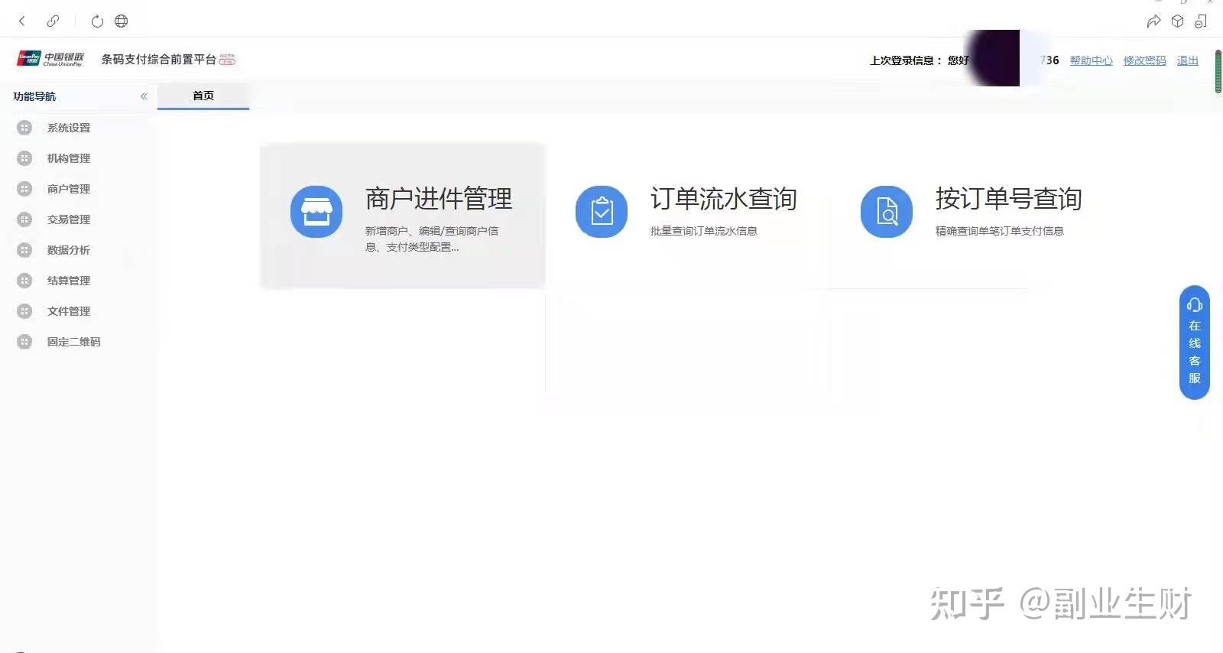Viewport: 1223px width, 653px height.
Task: Click the shop icon for 商户进件管理
Action: [316, 211]
